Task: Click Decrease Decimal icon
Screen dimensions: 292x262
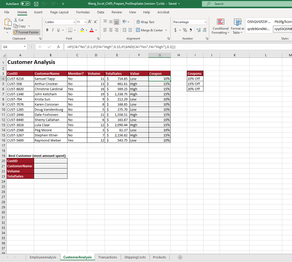Action: [204, 30]
